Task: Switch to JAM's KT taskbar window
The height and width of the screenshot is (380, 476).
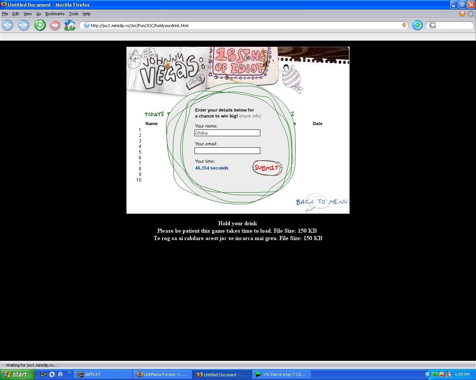Action: (103, 374)
